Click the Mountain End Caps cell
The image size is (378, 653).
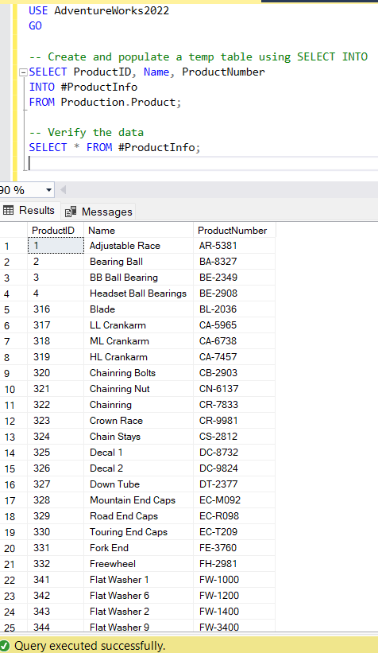(x=138, y=500)
